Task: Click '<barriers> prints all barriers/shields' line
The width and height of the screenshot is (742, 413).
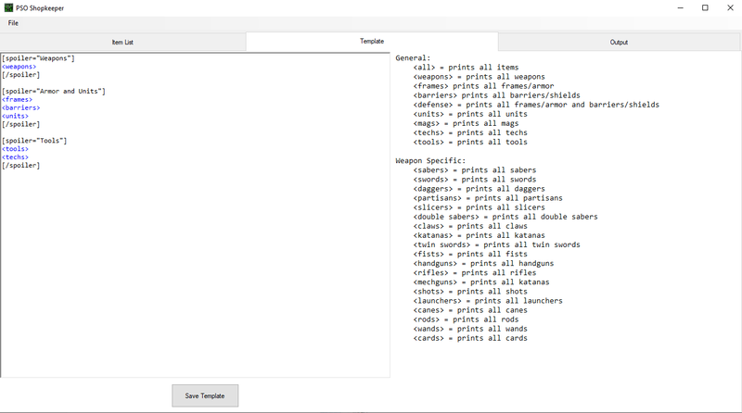Action: 496,95
